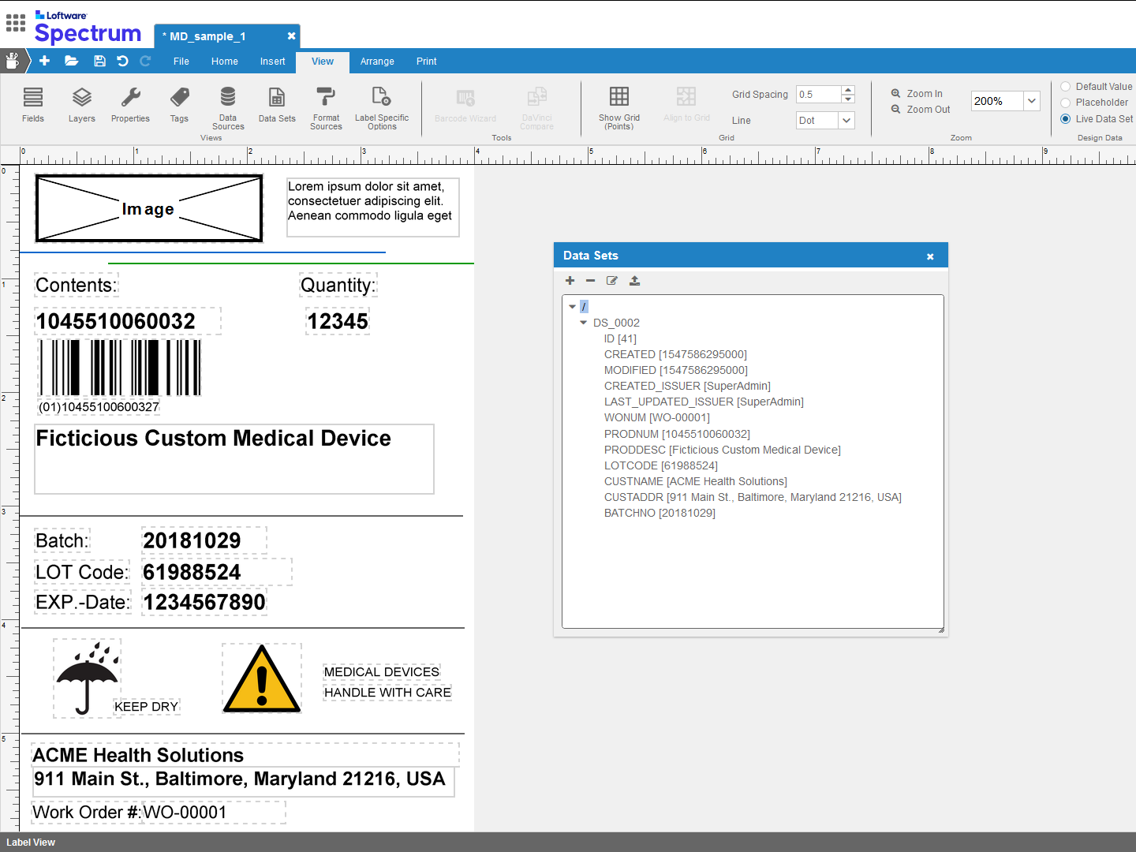
Task: Click the Align to Grid icon
Action: pos(686,104)
